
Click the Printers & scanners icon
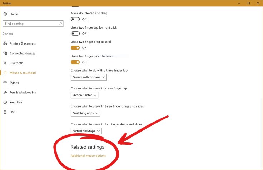point(5,43)
